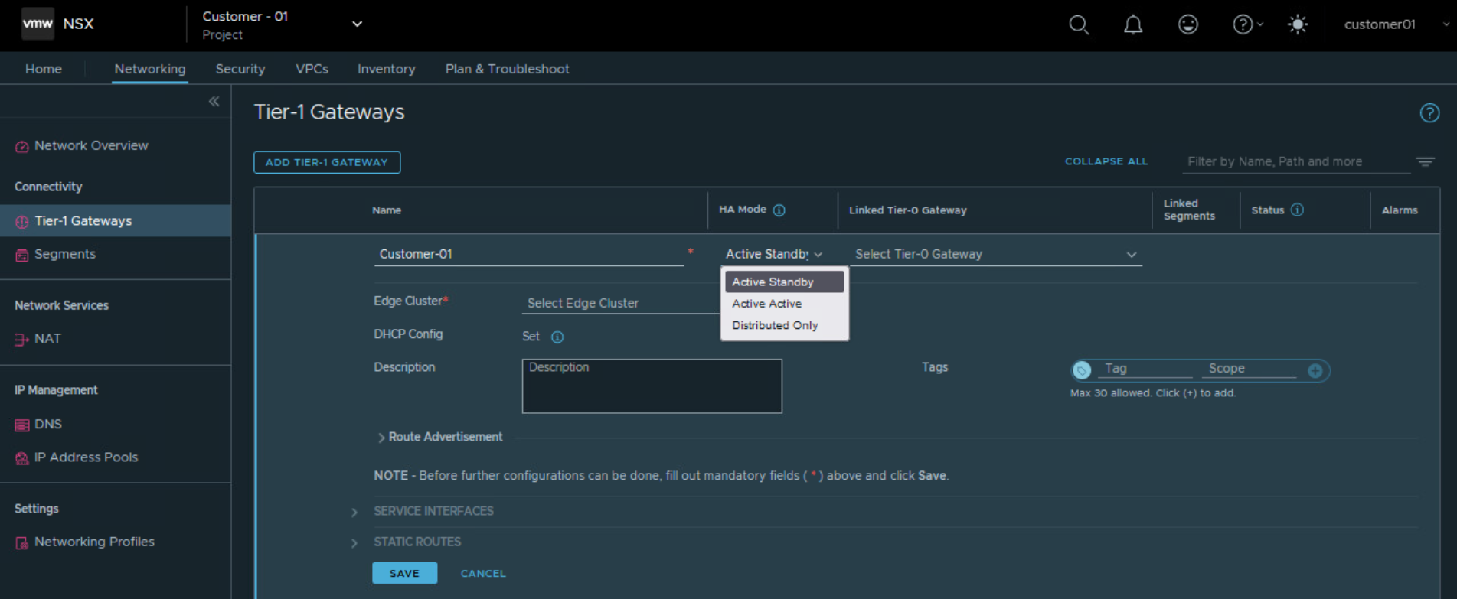Collapse the left sidebar panel

click(x=214, y=101)
